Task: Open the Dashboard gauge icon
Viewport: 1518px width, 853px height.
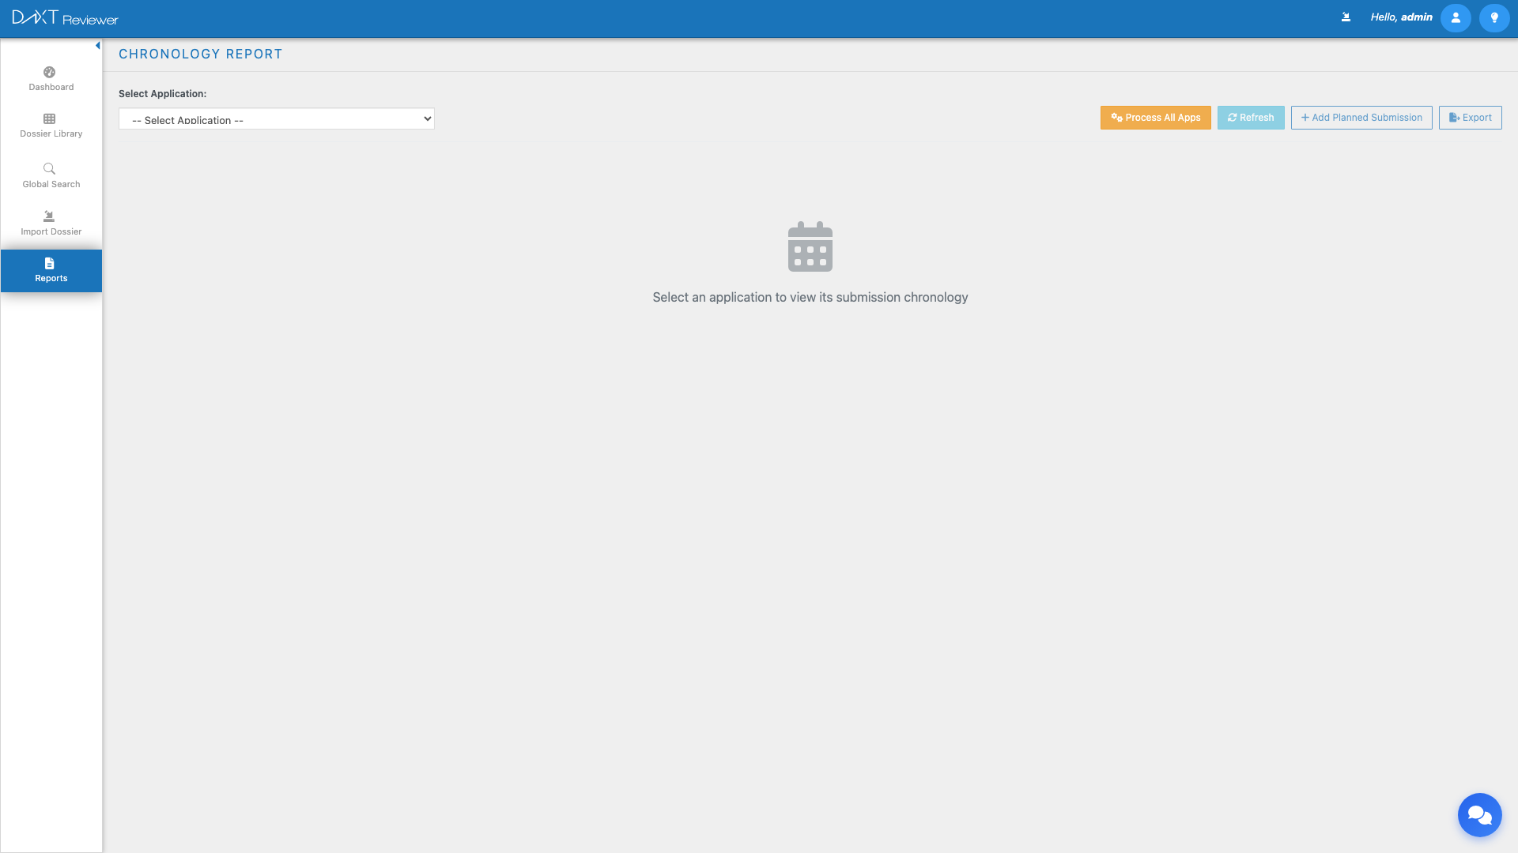Action: tap(49, 72)
